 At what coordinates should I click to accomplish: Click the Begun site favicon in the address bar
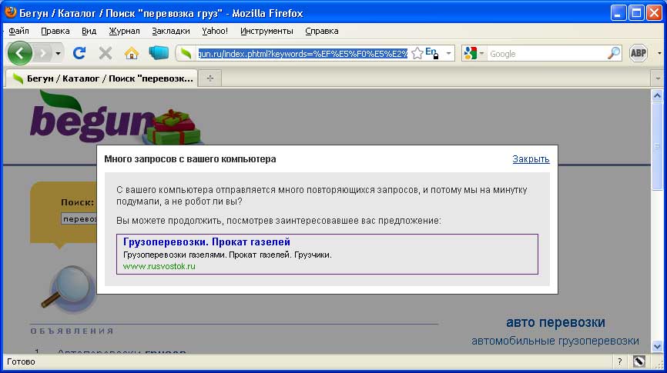186,54
